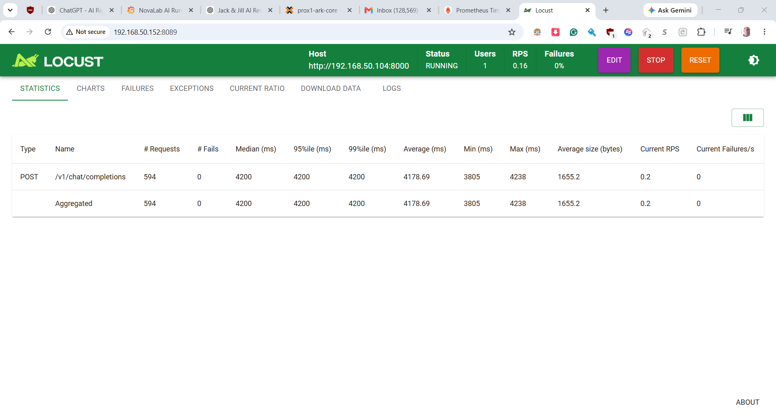Close the Locust browser tab
This screenshot has width=776, height=412.
pos(587,10)
